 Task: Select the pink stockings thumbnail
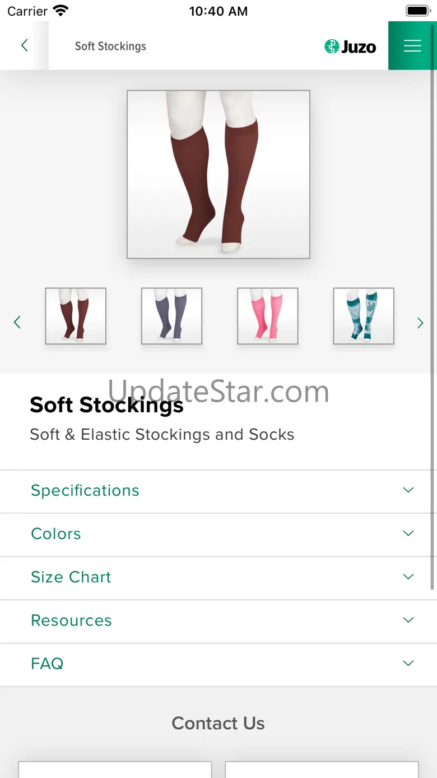(268, 316)
